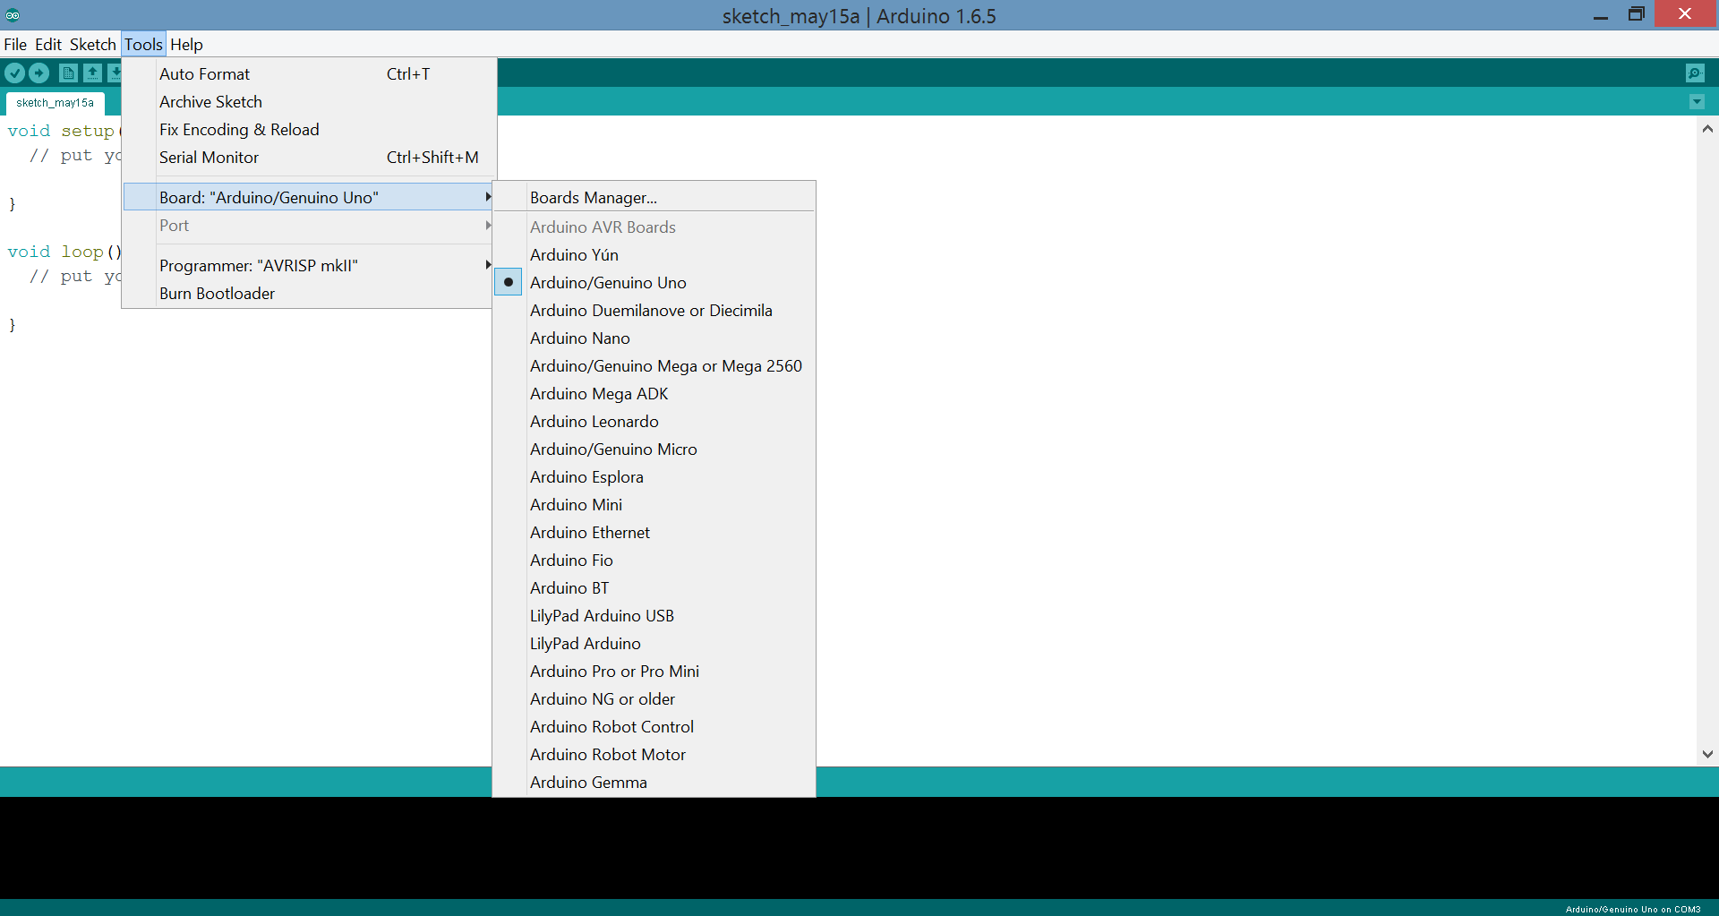Choose Arduino BT board
Screen dimensions: 1719x916
pyautogui.click(x=654, y=588)
